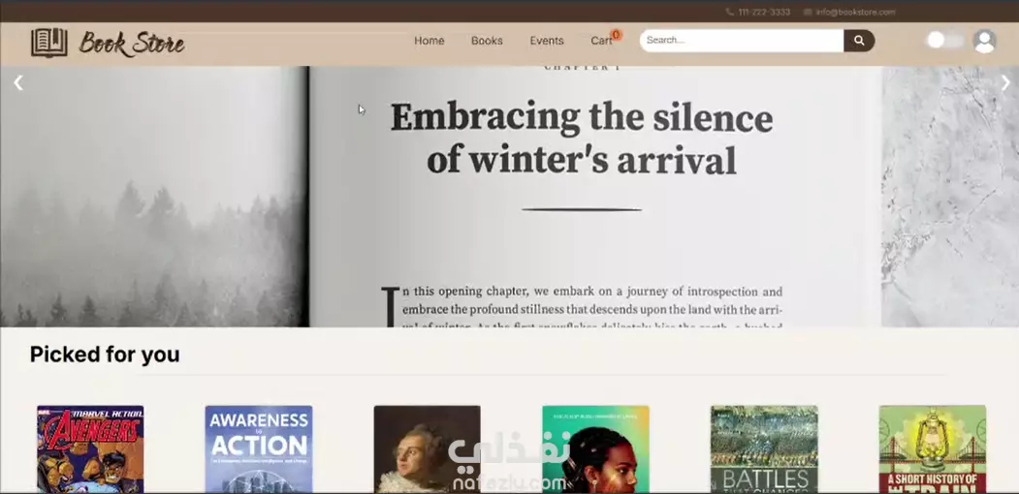The image size is (1019, 494).
Task: Go to the Events page
Action: 547,41
